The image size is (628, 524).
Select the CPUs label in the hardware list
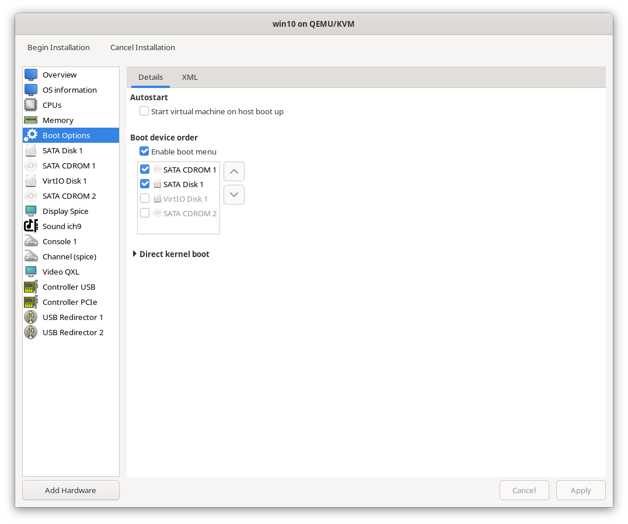pos(52,105)
